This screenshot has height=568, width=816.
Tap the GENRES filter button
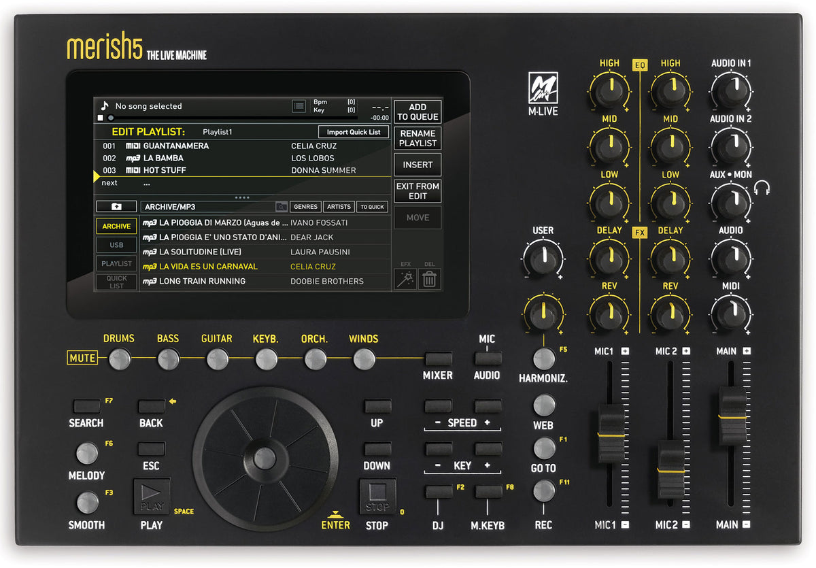[305, 207]
